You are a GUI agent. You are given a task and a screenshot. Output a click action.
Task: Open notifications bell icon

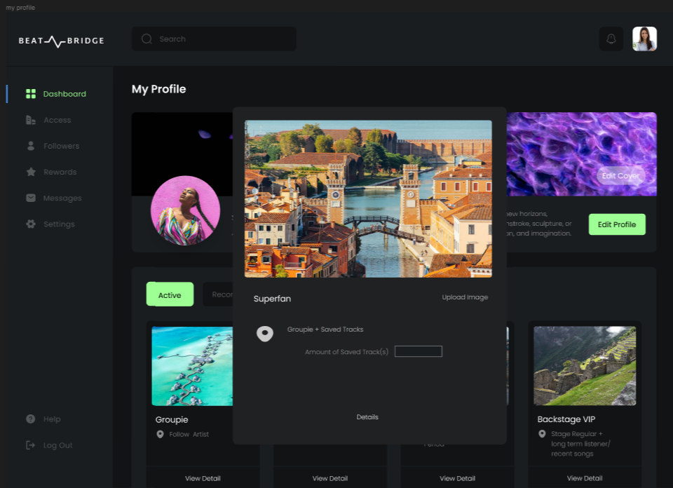(x=611, y=39)
